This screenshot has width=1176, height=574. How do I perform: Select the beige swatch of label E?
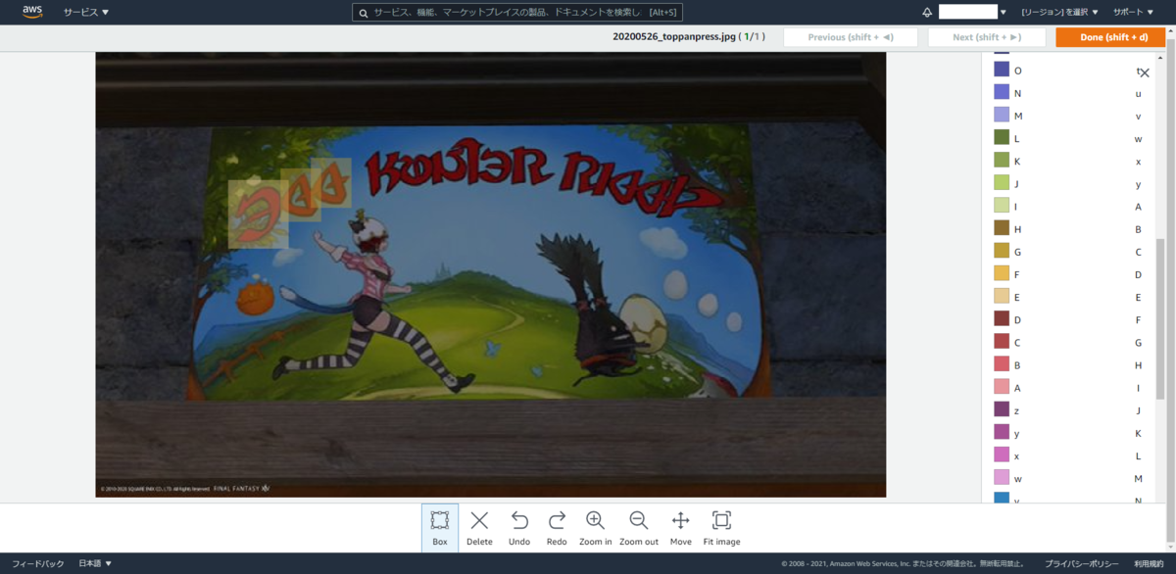pyautogui.click(x=1002, y=296)
